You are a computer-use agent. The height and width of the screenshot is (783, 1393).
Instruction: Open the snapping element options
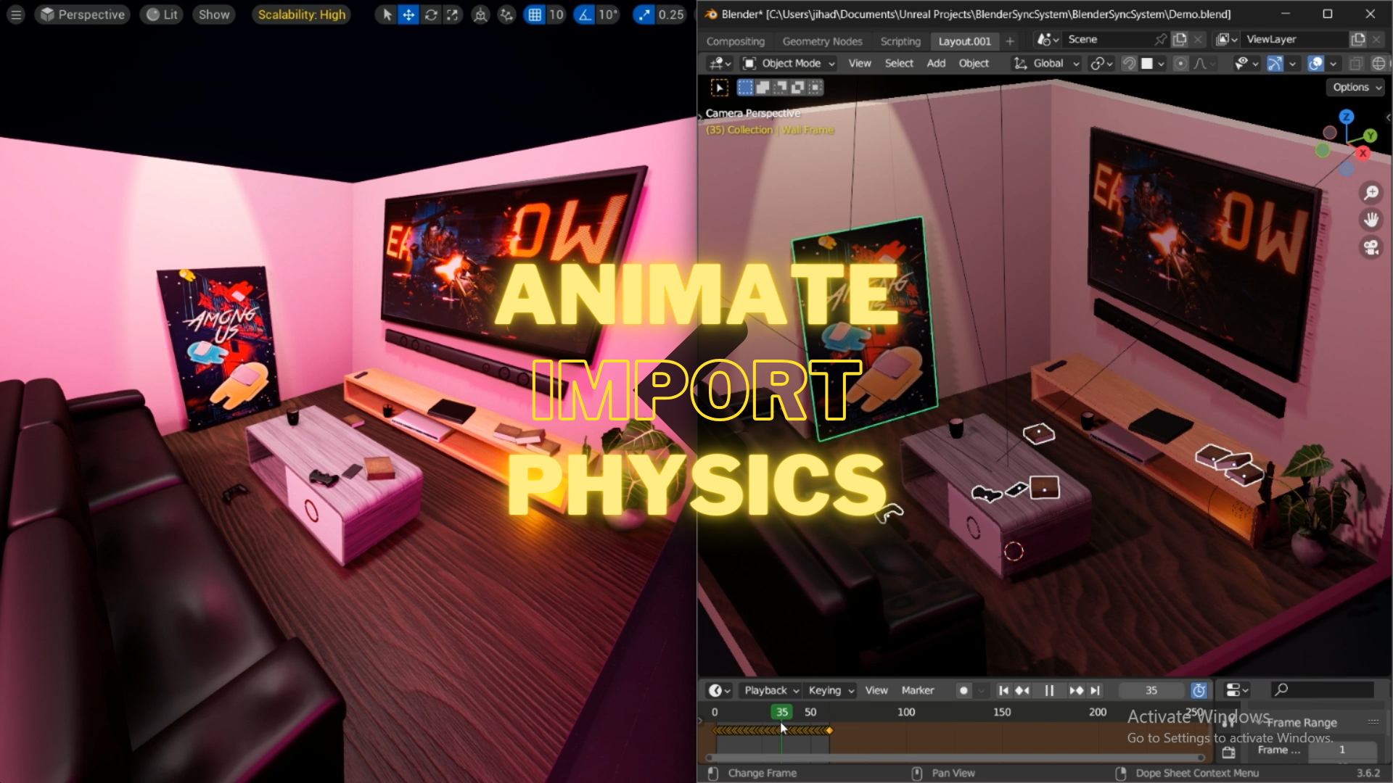coord(1153,64)
